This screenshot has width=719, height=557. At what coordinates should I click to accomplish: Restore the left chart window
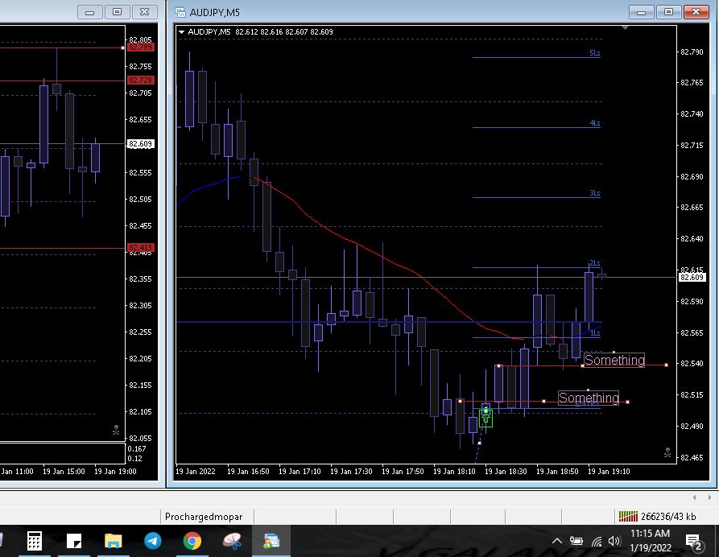pyautogui.click(x=117, y=12)
